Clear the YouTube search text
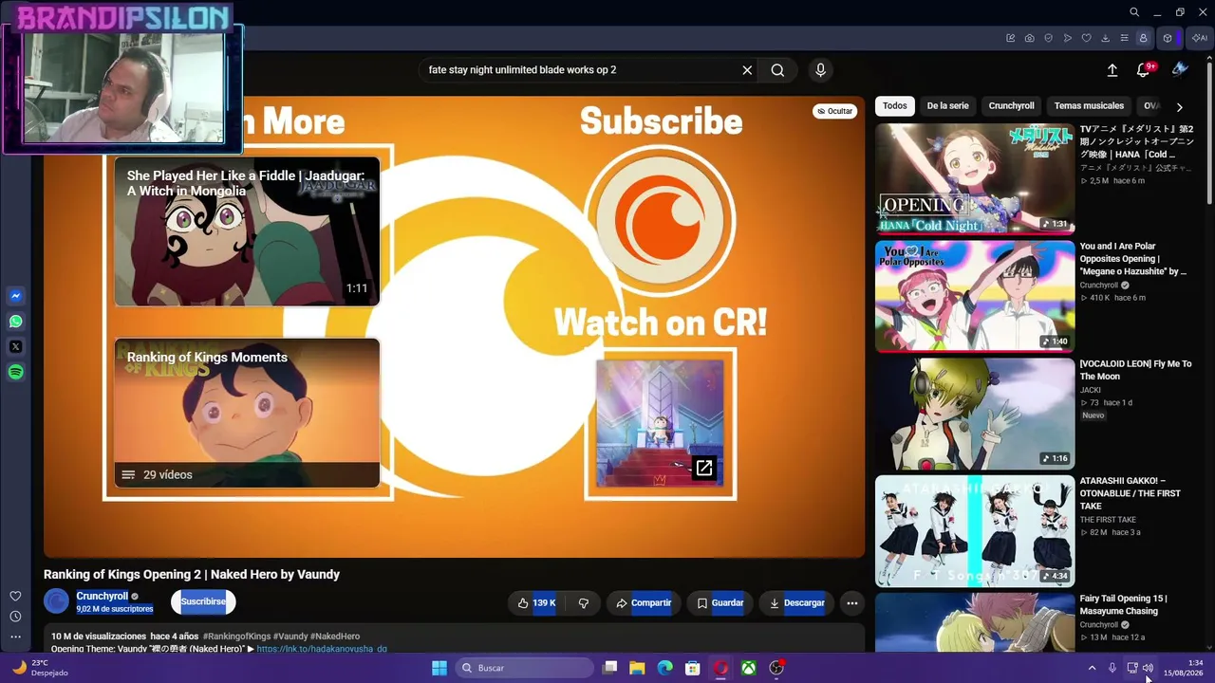1215x683 pixels. [747, 70]
